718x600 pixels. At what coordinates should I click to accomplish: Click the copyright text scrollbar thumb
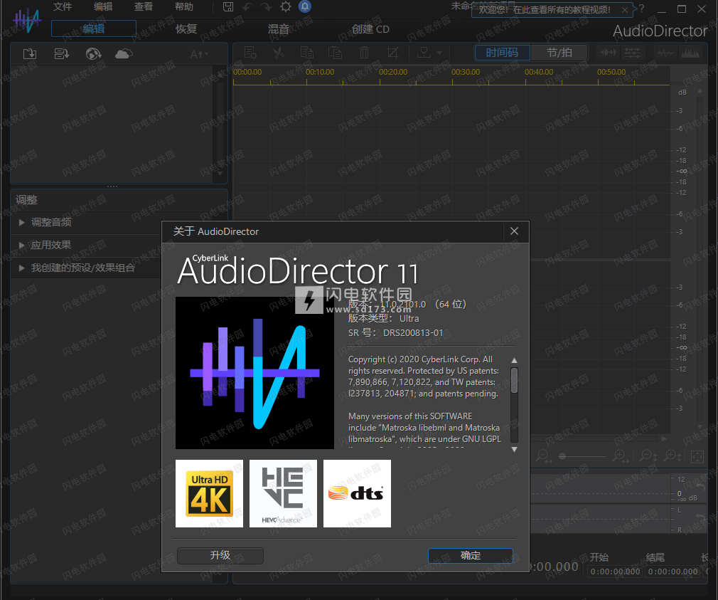[514, 380]
